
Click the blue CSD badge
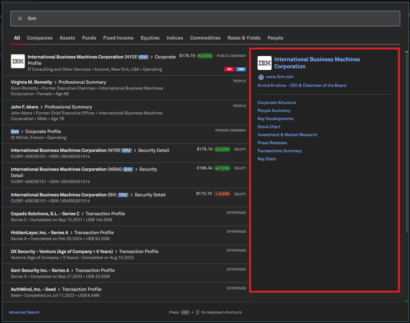(241, 69)
